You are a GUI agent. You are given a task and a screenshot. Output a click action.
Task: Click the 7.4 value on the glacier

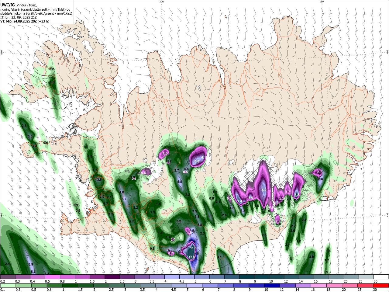(240, 201)
